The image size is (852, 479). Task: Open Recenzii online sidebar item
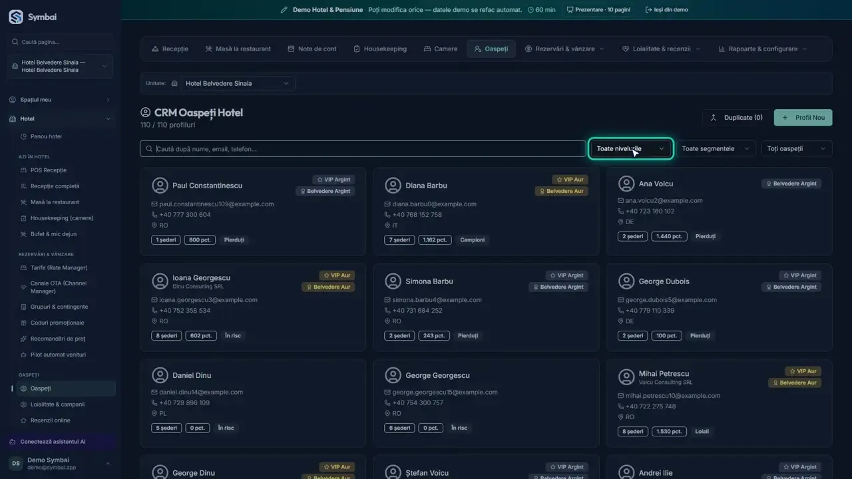click(50, 420)
